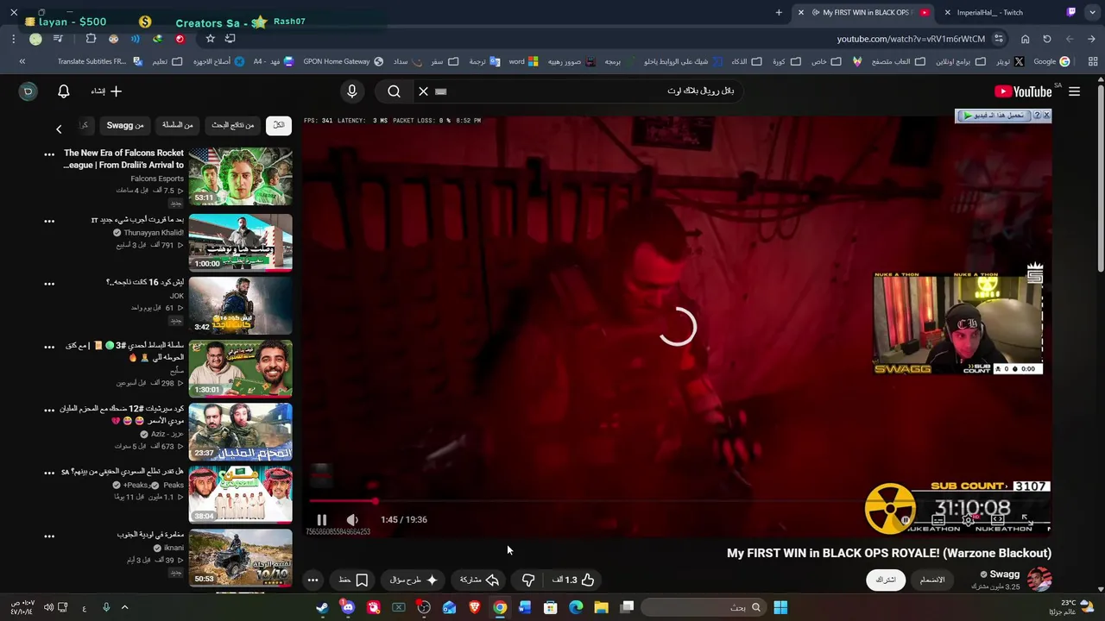
Task: Pause the video playback
Action: coord(322,519)
